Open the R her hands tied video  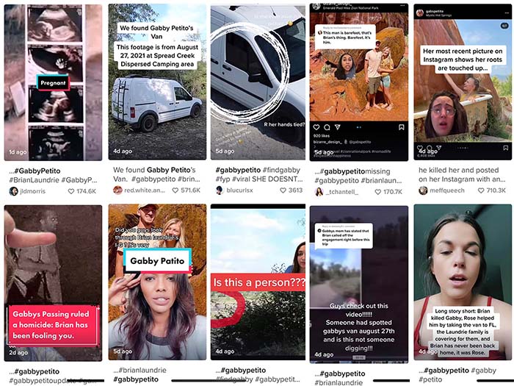click(x=258, y=82)
